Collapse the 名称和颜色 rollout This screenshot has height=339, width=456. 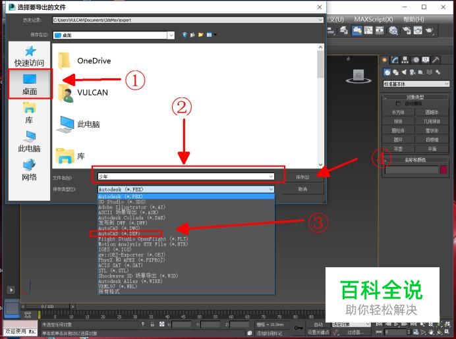pyautogui.click(x=415, y=160)
